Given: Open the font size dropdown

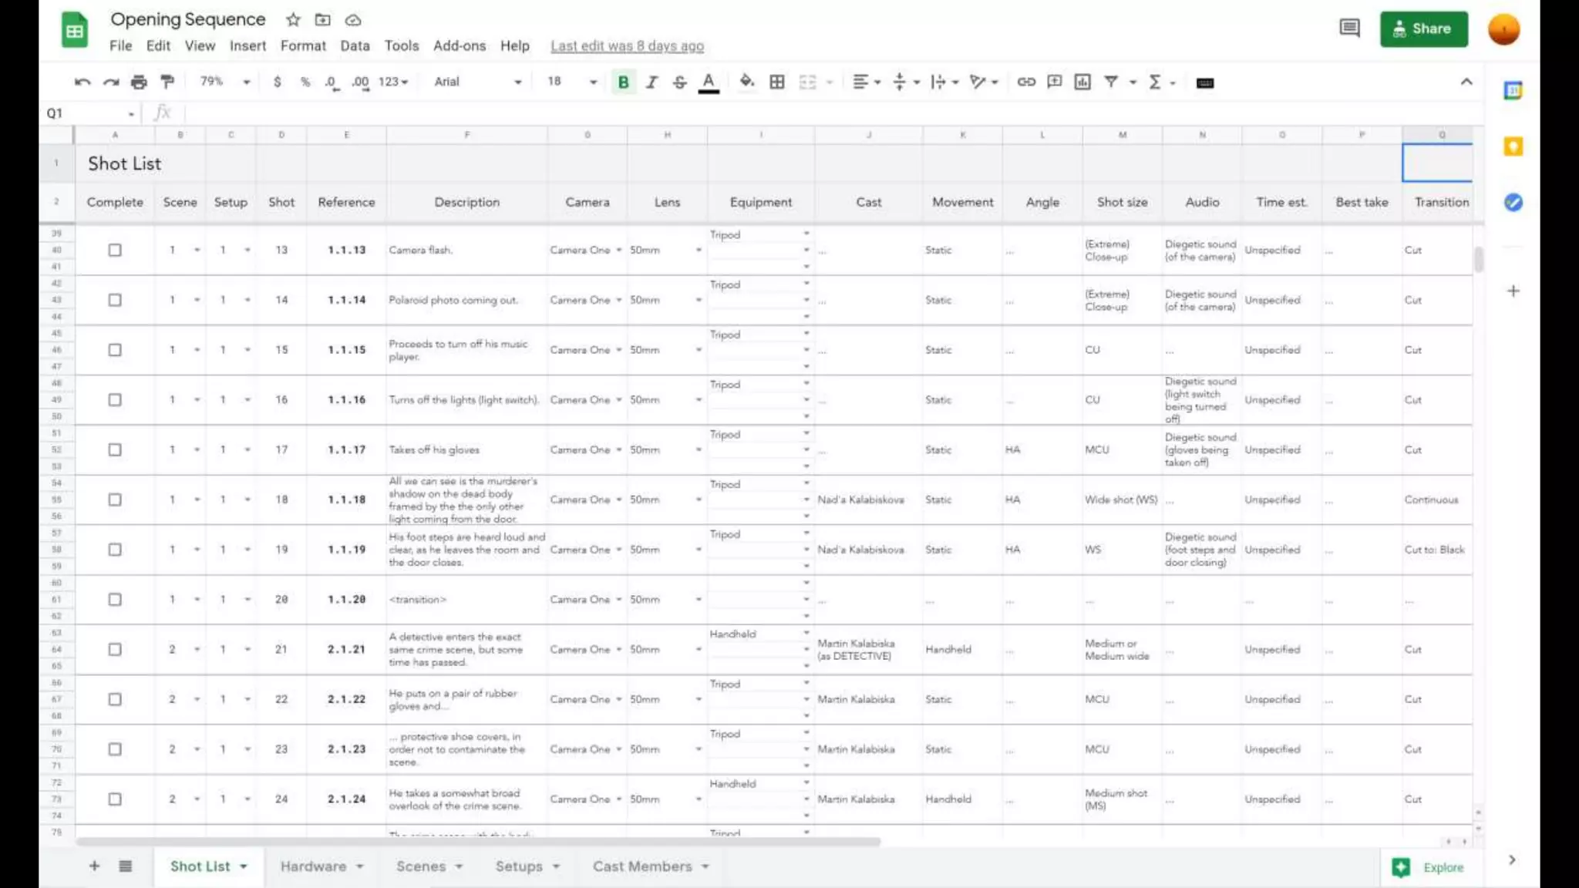Looking at the screenshot, I should coord(592,82).
